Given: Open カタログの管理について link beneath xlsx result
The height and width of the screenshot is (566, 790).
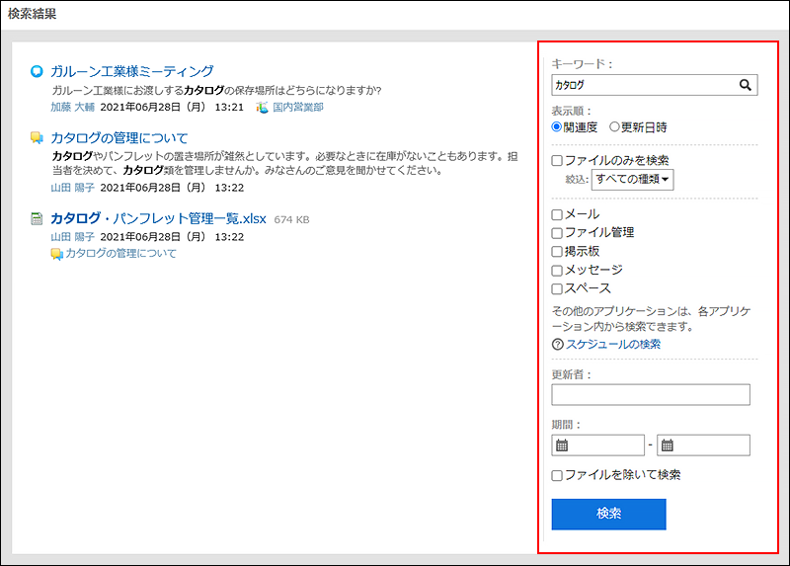Looking at the screenshot, I should [x=120, y=254].
